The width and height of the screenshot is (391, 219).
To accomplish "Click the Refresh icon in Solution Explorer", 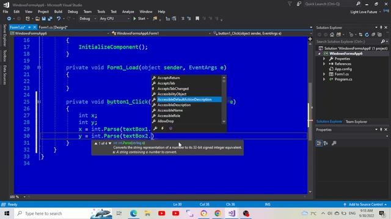I will (367, 35).
